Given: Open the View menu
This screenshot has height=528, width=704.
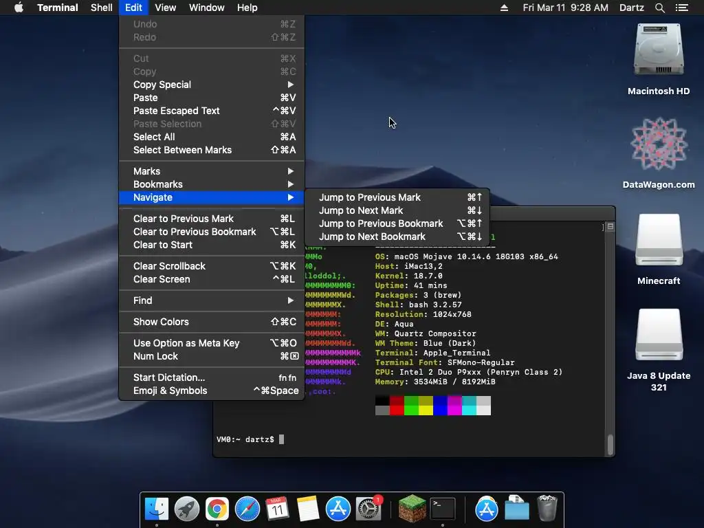Looking at the screenshot, I should [x=165, y=8].
